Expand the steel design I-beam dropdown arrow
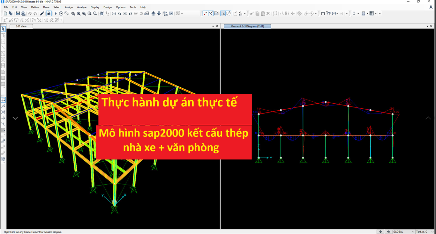 pos(358,13)
